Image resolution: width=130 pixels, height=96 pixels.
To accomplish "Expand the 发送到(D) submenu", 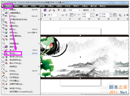I will 22,67.
